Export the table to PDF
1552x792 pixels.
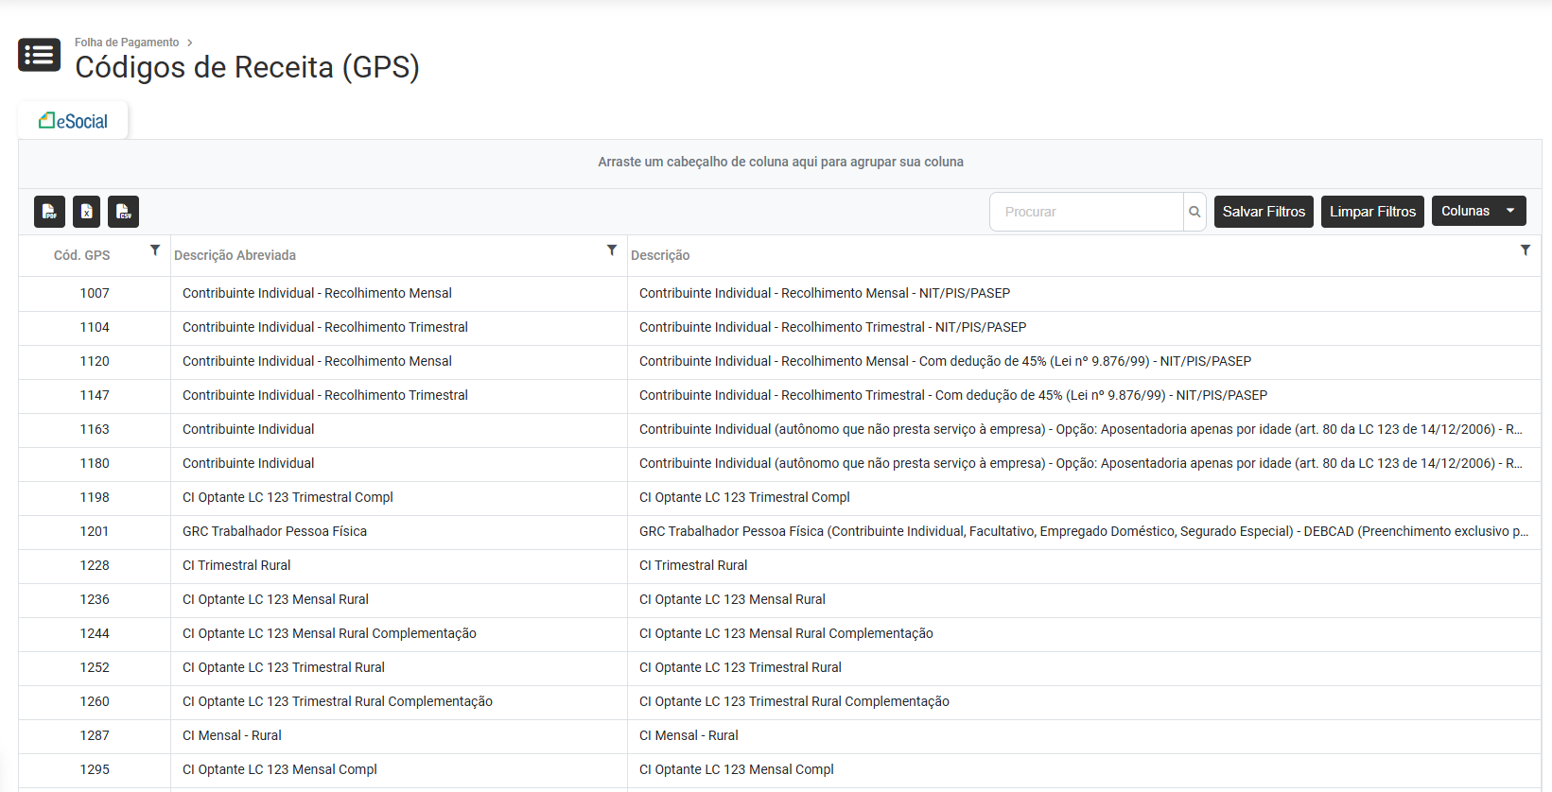49,212
